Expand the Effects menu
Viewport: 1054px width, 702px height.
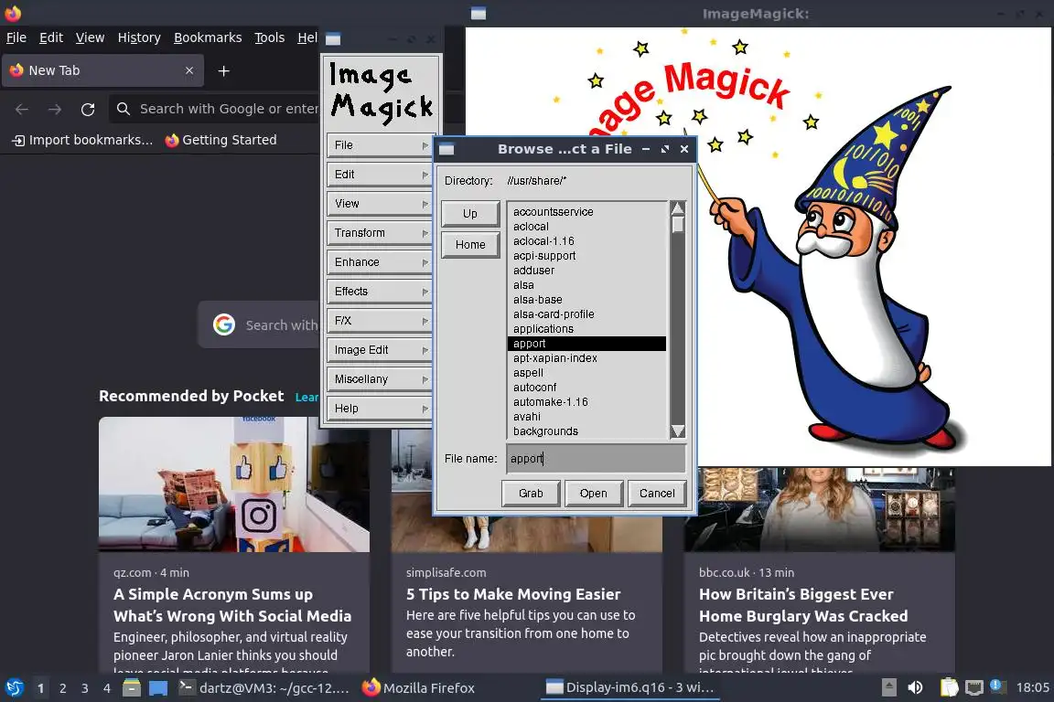tap(380, 292)
